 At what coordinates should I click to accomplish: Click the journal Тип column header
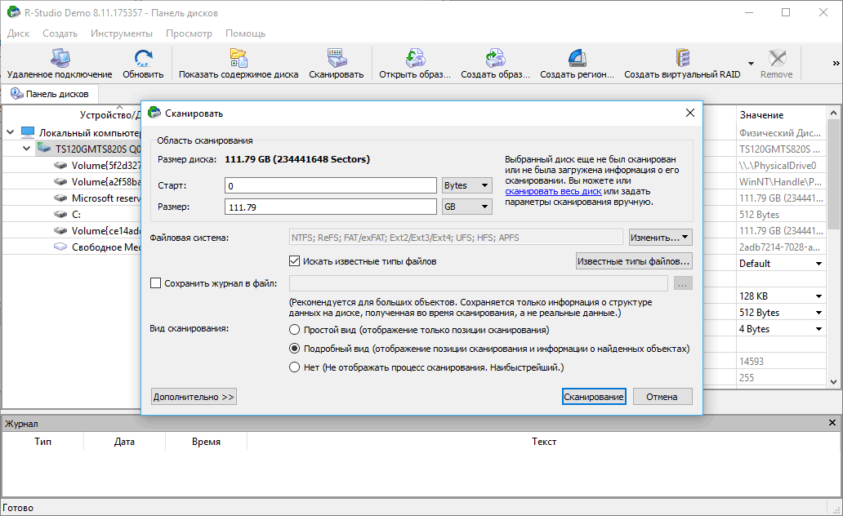click(43, 441)
